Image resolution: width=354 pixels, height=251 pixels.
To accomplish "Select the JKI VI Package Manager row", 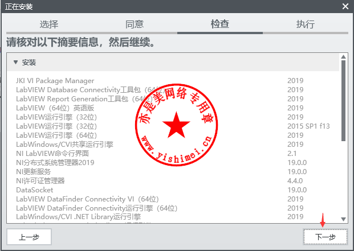I will (173, 81).
